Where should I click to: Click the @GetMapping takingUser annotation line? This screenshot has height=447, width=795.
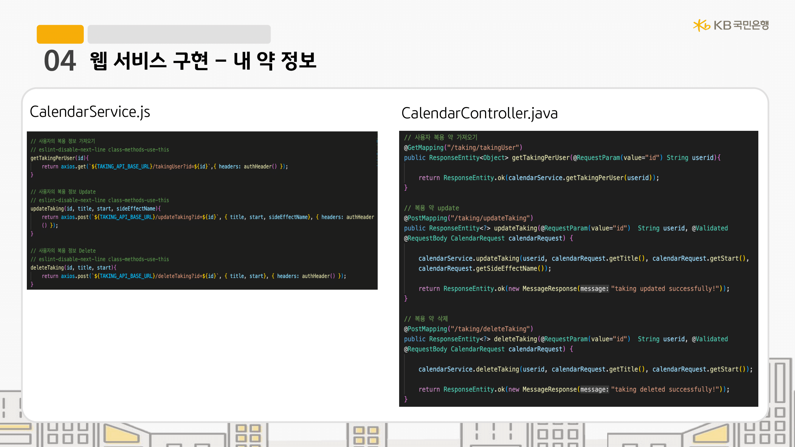click(x=463, y=148)
